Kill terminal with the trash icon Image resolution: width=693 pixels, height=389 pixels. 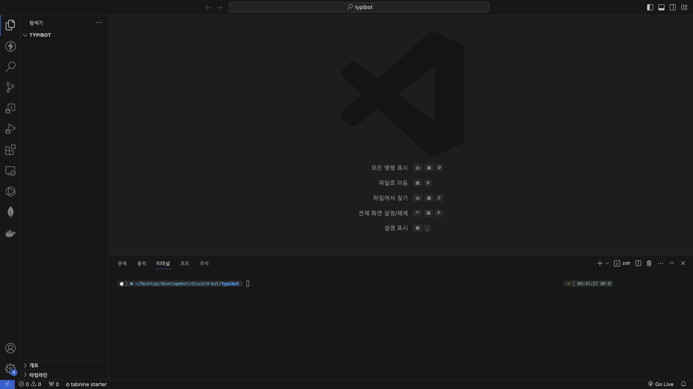pyautogui.click(x=649, y=263)
